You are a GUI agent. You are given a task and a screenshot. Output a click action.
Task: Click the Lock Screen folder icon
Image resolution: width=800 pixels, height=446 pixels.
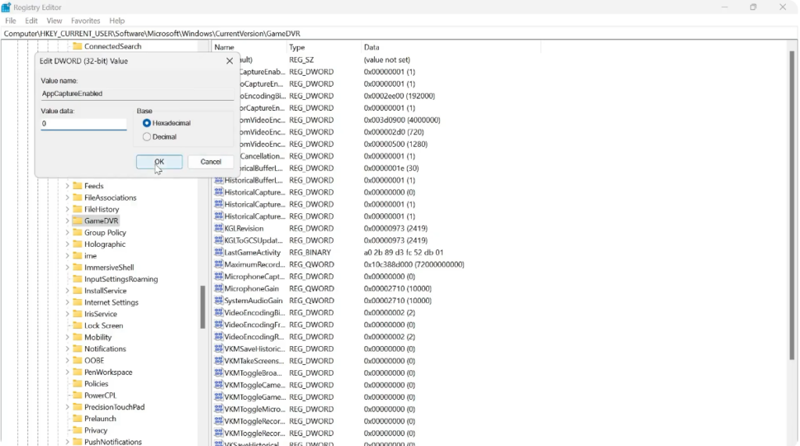(x=77, y=326)
